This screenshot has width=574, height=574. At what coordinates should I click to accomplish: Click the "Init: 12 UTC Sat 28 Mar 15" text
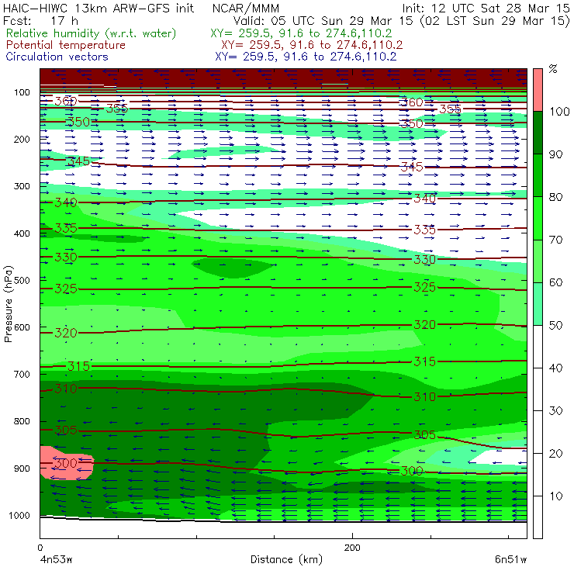pos(486,8)
